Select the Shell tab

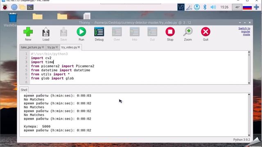(24, 90)
